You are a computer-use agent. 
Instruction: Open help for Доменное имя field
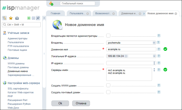(x=159, y=49)
